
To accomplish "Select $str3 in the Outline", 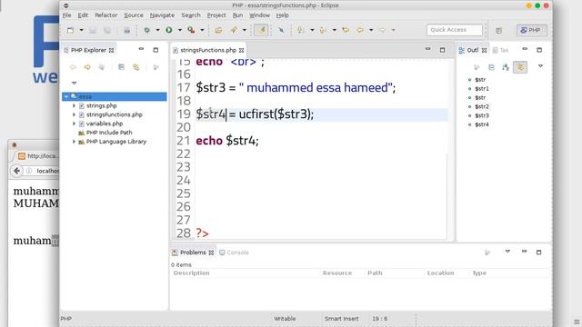I will point(482,115).
